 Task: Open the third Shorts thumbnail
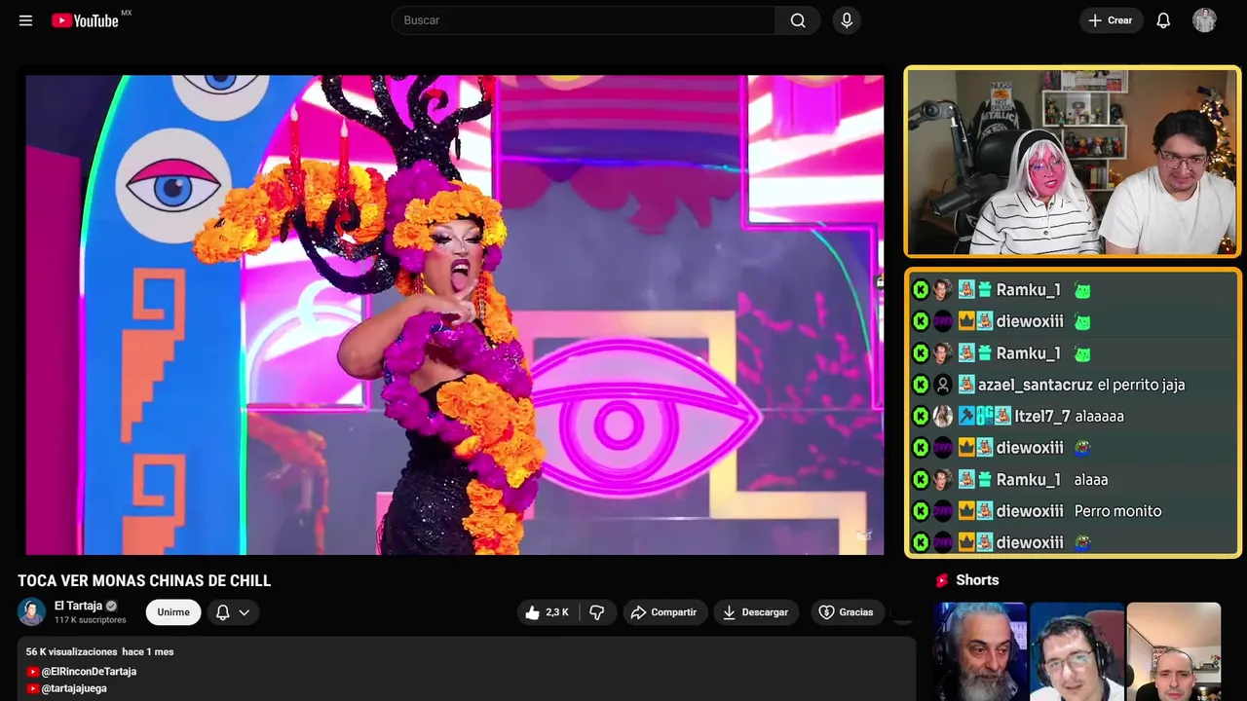1174,651
